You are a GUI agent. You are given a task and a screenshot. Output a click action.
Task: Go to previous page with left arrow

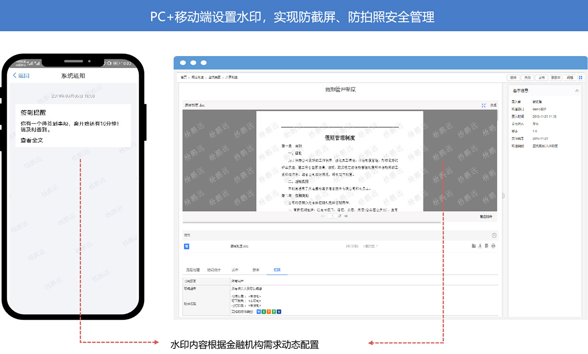(x=323, y=216)
